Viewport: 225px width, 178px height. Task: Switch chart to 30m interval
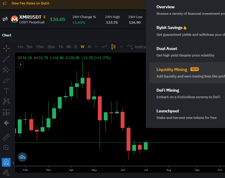click(x=51, y=47)
